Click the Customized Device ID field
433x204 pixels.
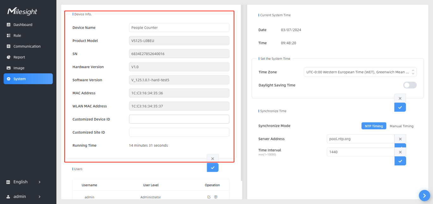179,119
